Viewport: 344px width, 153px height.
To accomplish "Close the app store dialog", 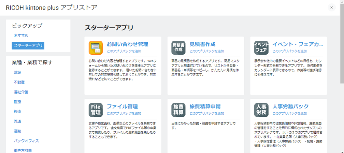I will [331, 7].
